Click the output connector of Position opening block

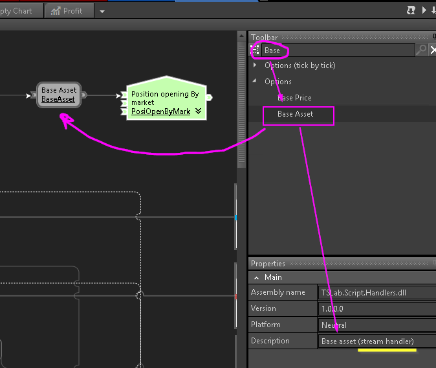209,97
